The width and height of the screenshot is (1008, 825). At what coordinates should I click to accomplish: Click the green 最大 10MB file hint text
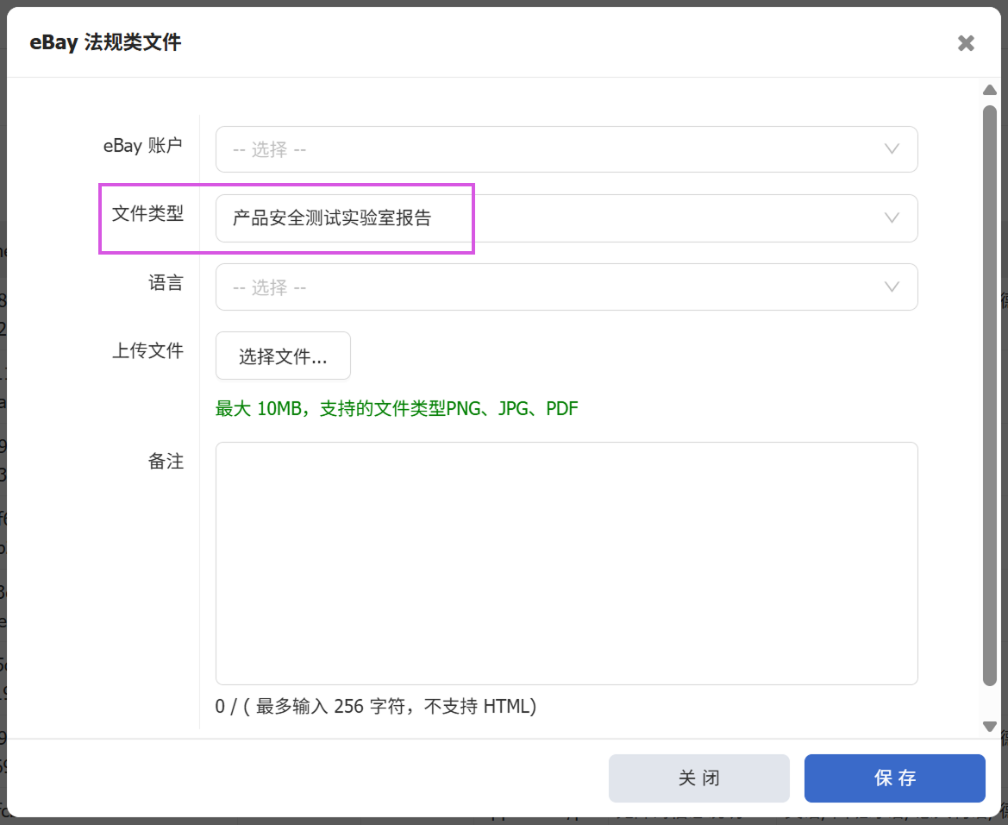[397, 409]
